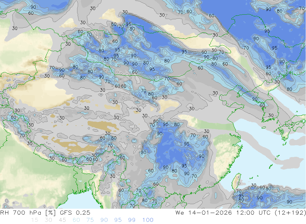This screenshot has height=224, width=306.
Task: Click the legend scale value "99"
Action: [x=132, y=220]
